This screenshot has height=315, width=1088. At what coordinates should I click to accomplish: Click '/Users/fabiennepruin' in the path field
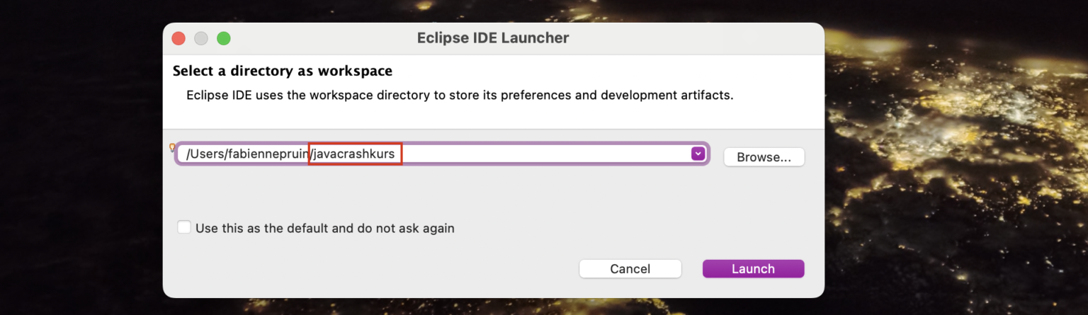pos(246,154)
